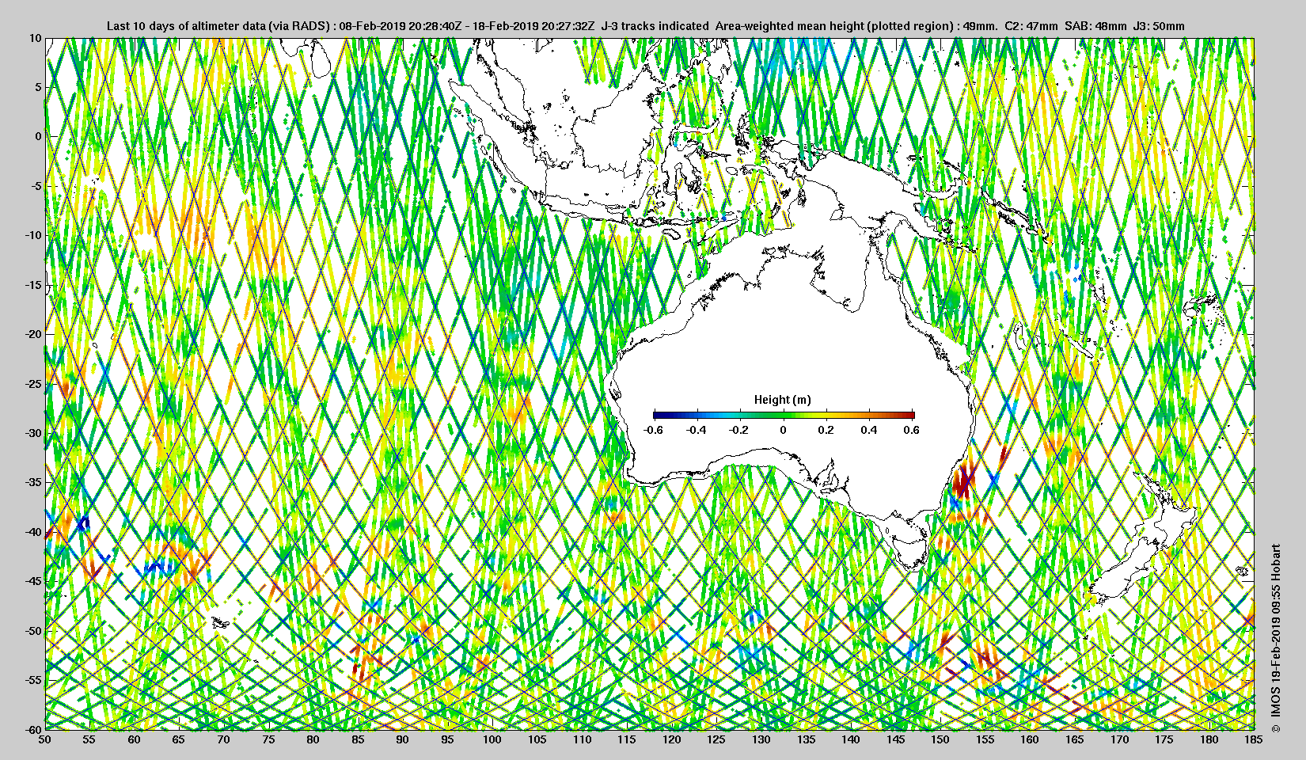Click longitude axis label "115"
Screen dimensions: 1306x760
[x=627, y=739]
